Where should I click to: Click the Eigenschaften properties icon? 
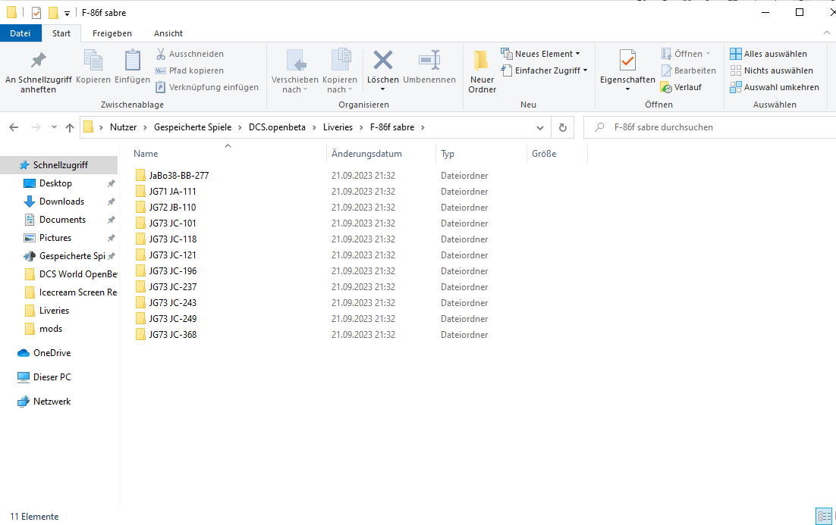627,61
